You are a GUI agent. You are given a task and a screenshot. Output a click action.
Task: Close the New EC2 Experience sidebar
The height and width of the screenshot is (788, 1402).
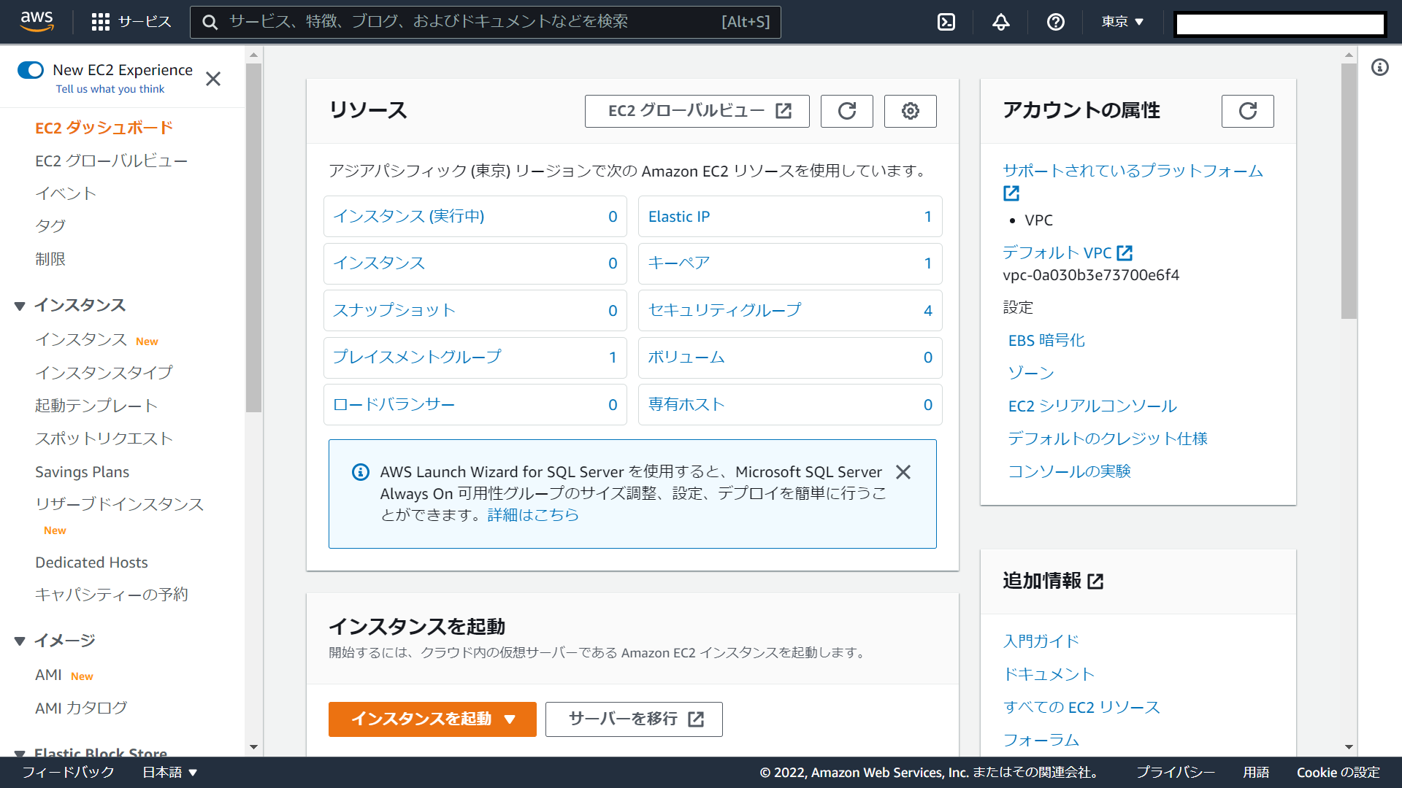click(213, 79)
